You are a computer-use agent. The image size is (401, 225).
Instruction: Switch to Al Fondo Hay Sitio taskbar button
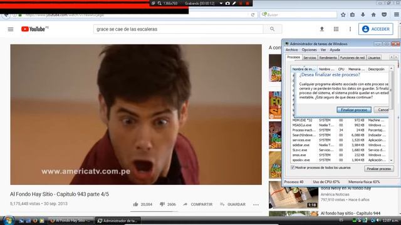coord(71,221)
